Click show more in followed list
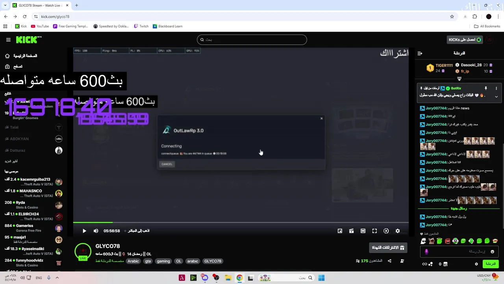Image resolution: width=504 pixels, height=284 pixels. click(x=11, y=161)
